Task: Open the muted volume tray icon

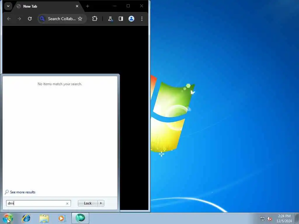Action: click(270, 219)
